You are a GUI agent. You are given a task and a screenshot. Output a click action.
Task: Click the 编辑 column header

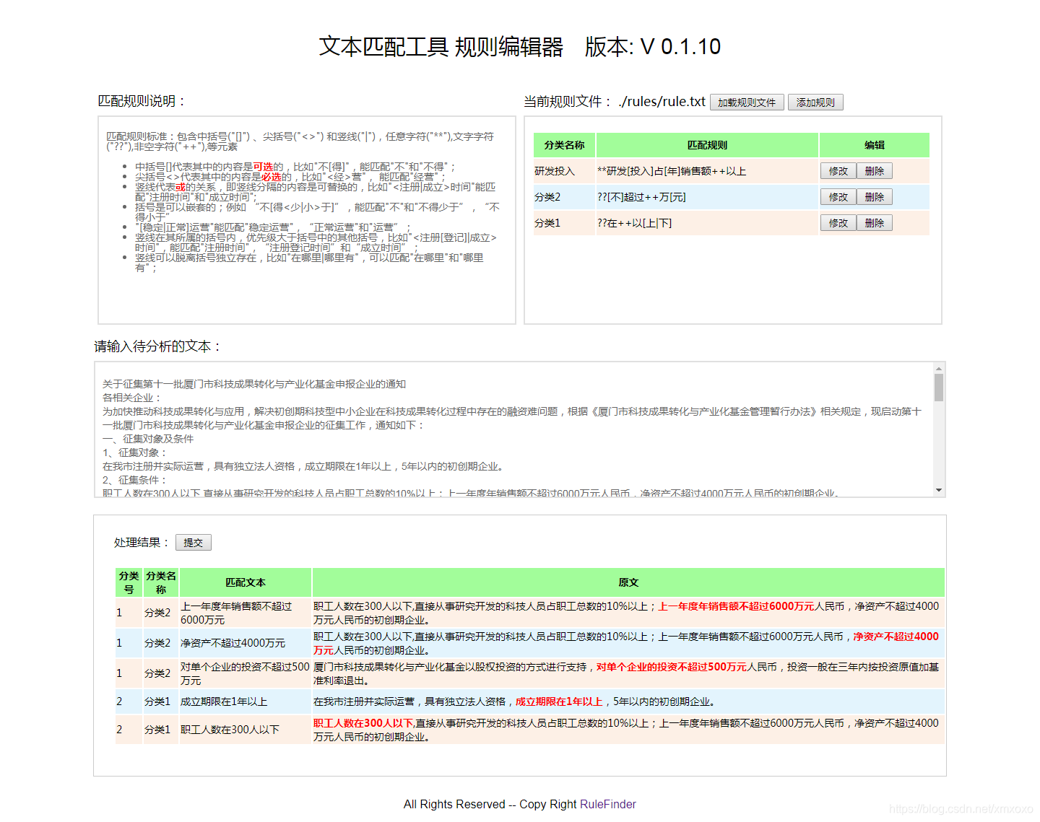(x=874, y=145)
